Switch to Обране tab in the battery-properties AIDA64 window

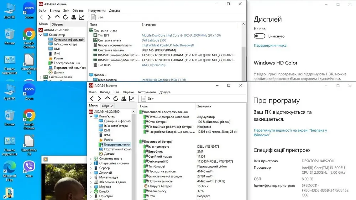107,106
